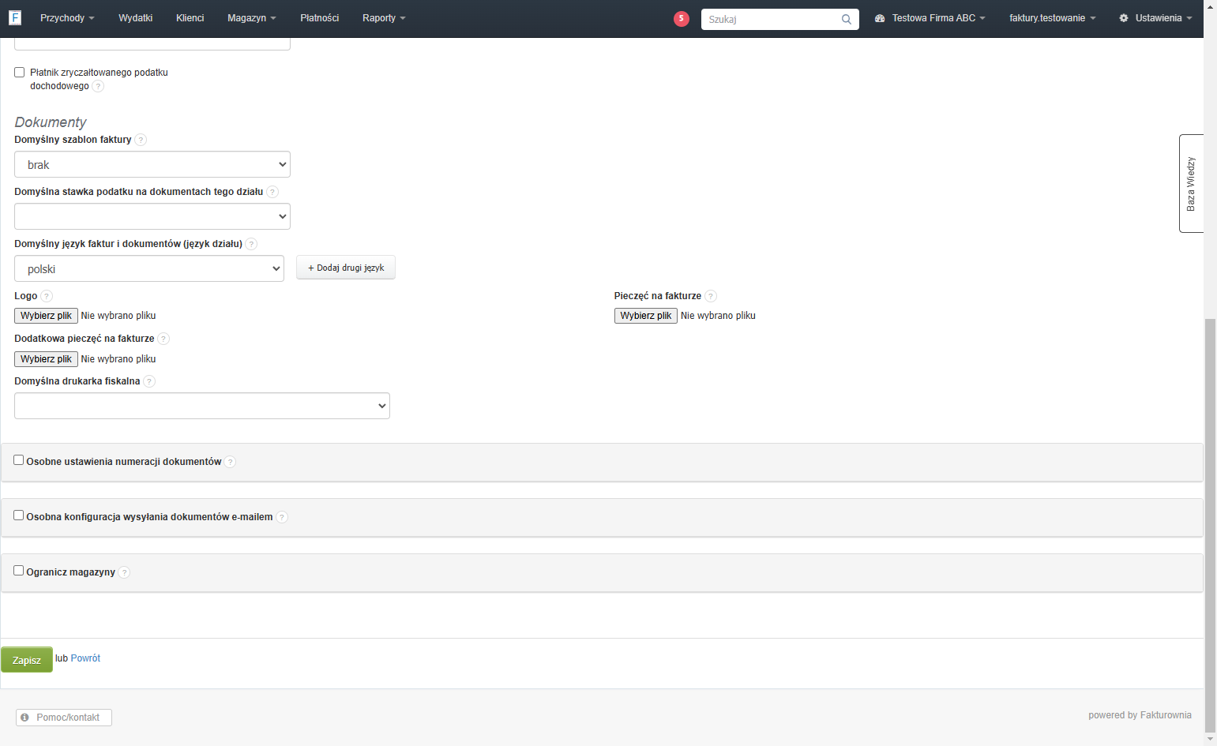1217x746 pixels.
Task: Choose a file for the Logo
Action: 46,316
